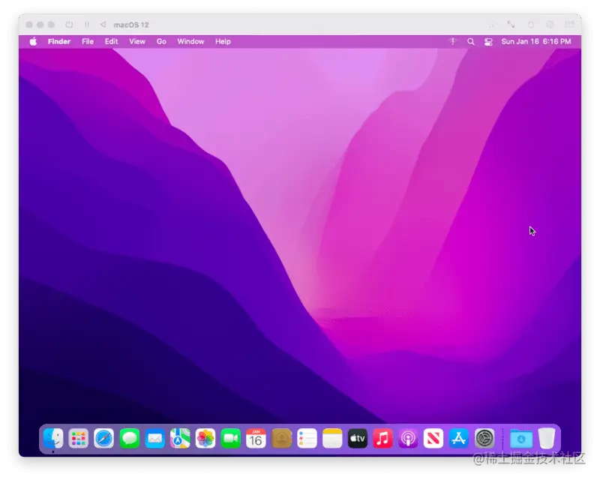The image size is (600, 480).
Task: Click the date and time Sun Jan 16
Action: [x=536, y=41]
